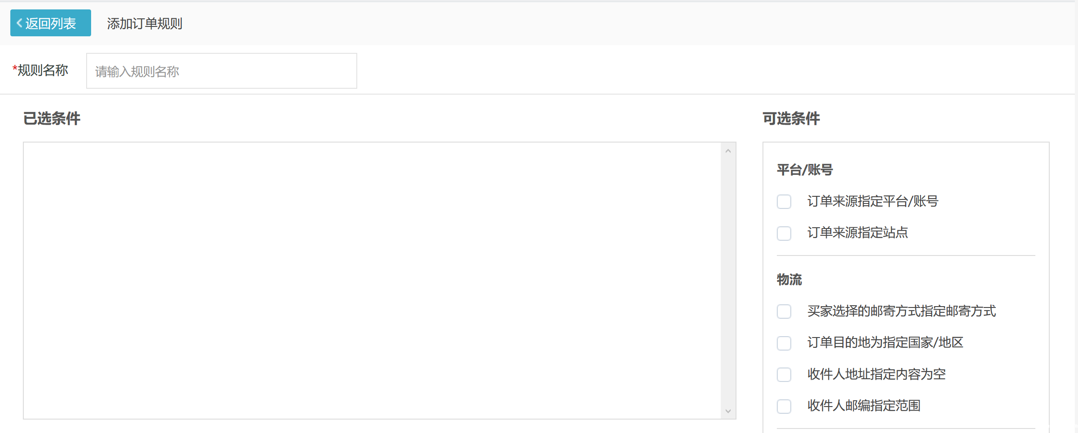1078x433 pixels.
Task: Click the 物流 section heading
Action: [x=789, y=280]
